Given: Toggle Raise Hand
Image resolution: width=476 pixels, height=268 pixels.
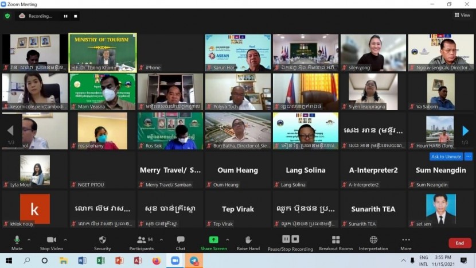Looking at the screenshot, I should pyautogui.click(x=248, y=240).
